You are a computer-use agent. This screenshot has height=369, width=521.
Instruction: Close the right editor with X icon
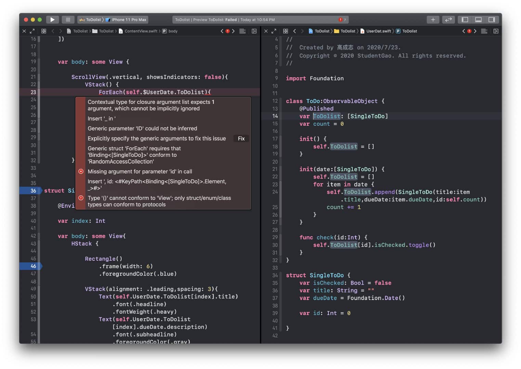(266, 31)
